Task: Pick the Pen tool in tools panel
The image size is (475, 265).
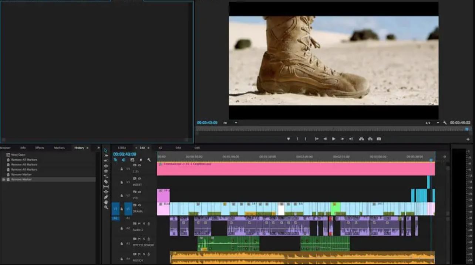Action: (106, 197)
